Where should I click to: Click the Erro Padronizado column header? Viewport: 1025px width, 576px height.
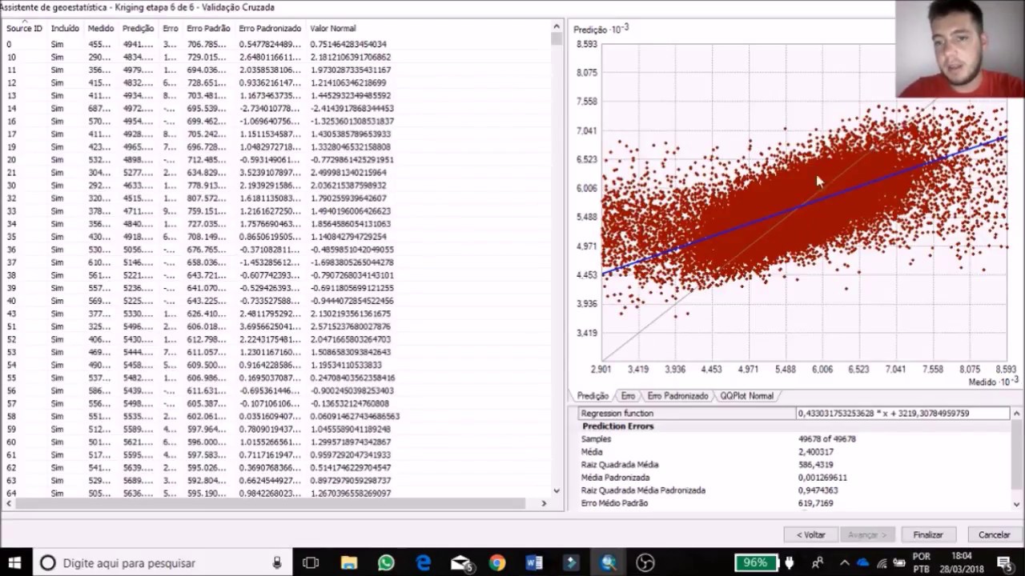point(270,28)
